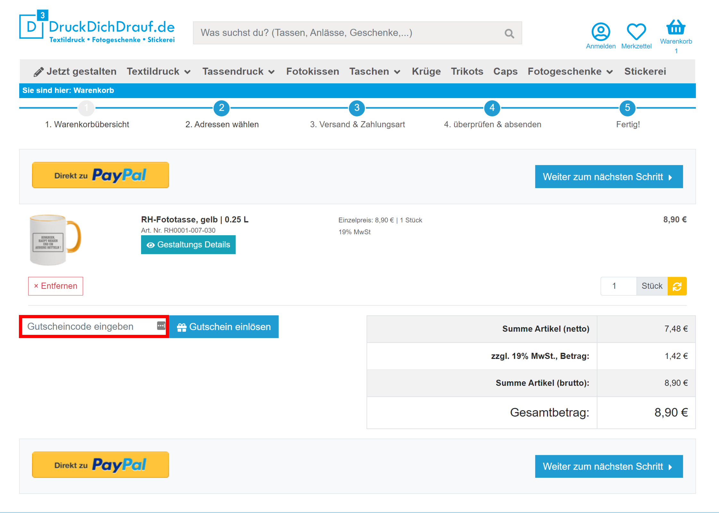719x513 pixels.
Task: Show Gestaltungs Details with eye icon
Action: point(188,245)
